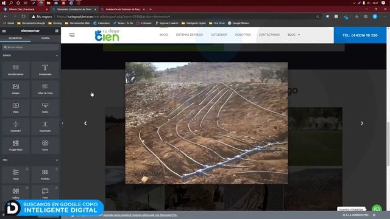390x219 pixels.
Task: Open the Windows Start menu
Action: 4,3
